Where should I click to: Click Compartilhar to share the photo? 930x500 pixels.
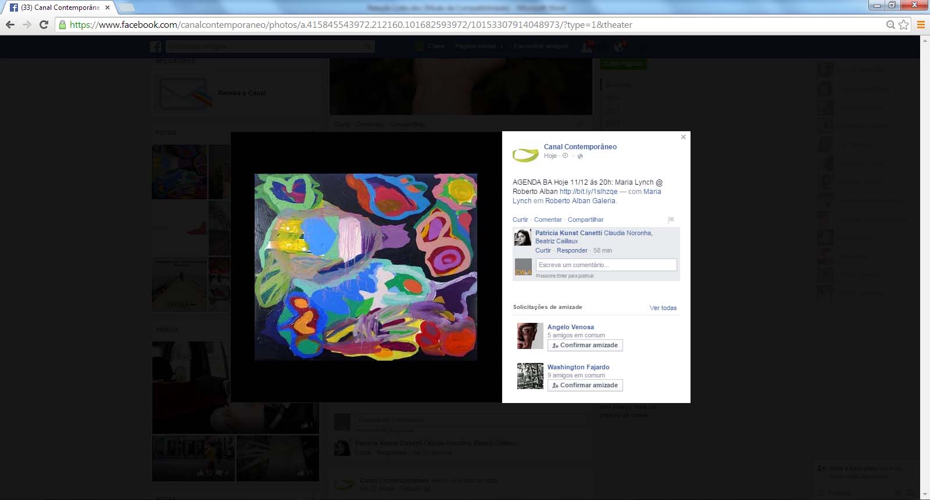586,220
